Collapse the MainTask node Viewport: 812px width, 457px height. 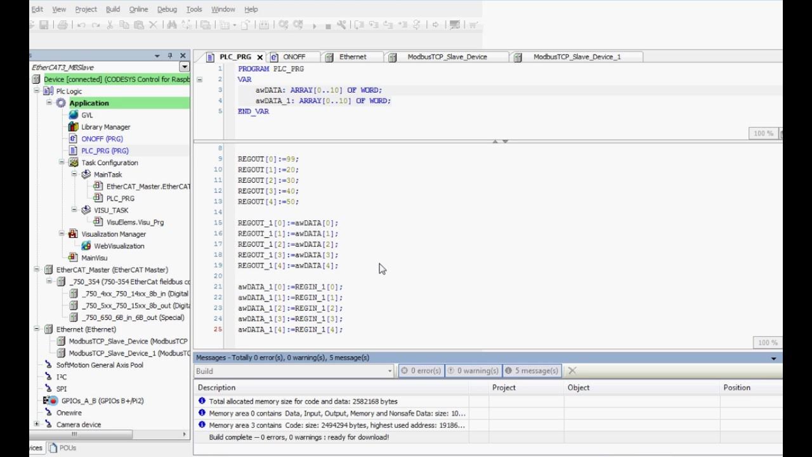click(74, 174)
